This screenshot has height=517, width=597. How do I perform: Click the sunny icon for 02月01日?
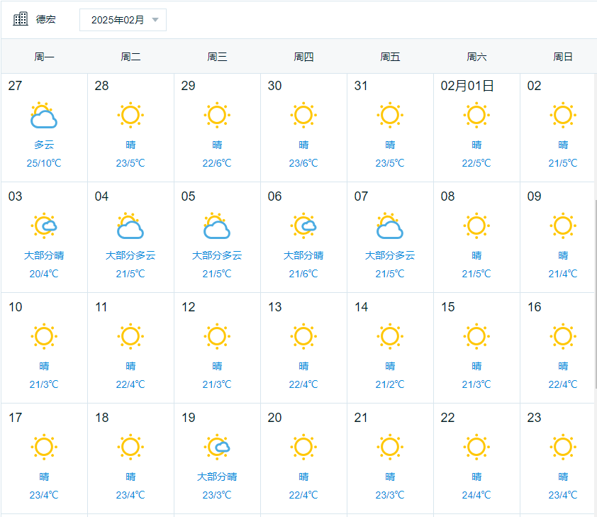coord(476,115)
